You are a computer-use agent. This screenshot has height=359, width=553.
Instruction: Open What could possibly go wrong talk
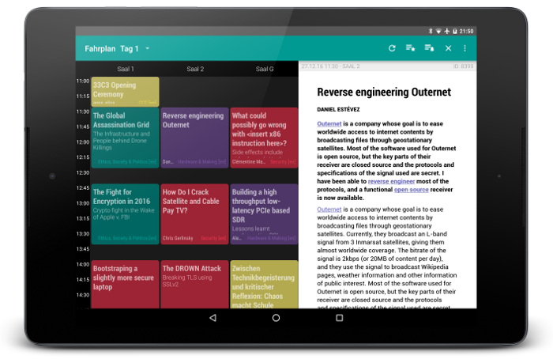click(264, 138)
